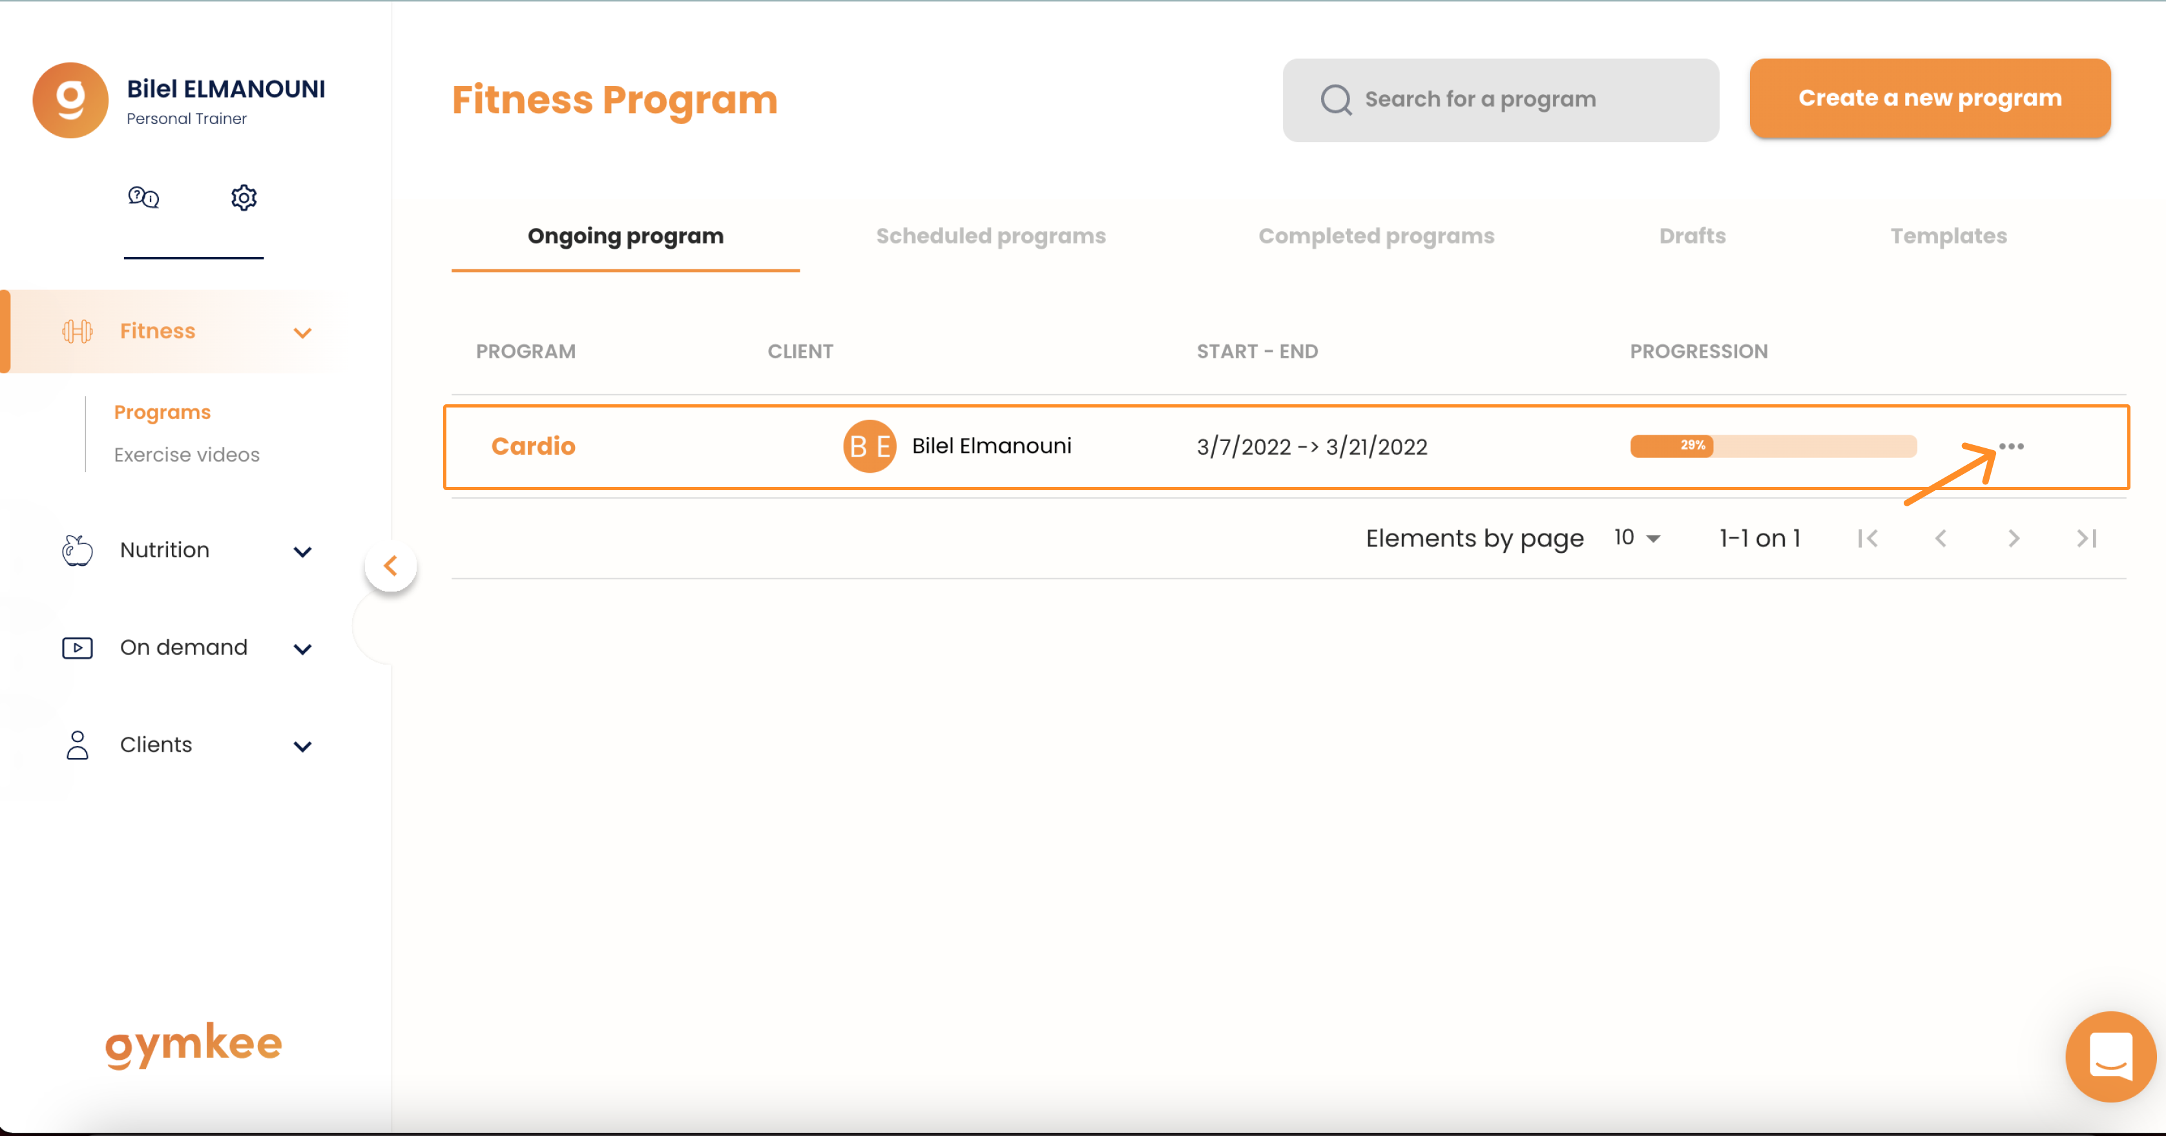This screenshot has height=1136, width=2166.
Task: Click the Bilel Elmanouni client name
Action: point(992,446)
